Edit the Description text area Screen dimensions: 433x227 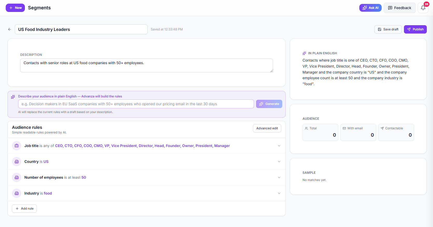[x=147, y=65]
